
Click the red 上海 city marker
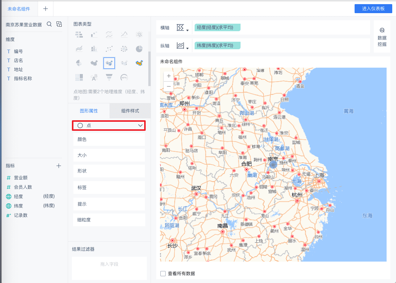tap(319, 181)
